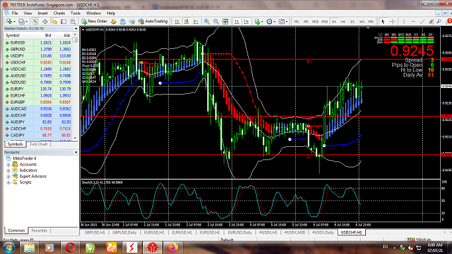The image size is (452, 254).
Task: Open the Opera browser taskbar icon
Action: (70, 247)
